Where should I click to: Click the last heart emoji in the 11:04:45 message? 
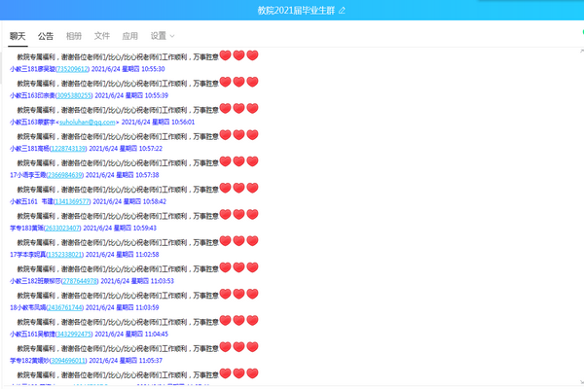[252, 320]
